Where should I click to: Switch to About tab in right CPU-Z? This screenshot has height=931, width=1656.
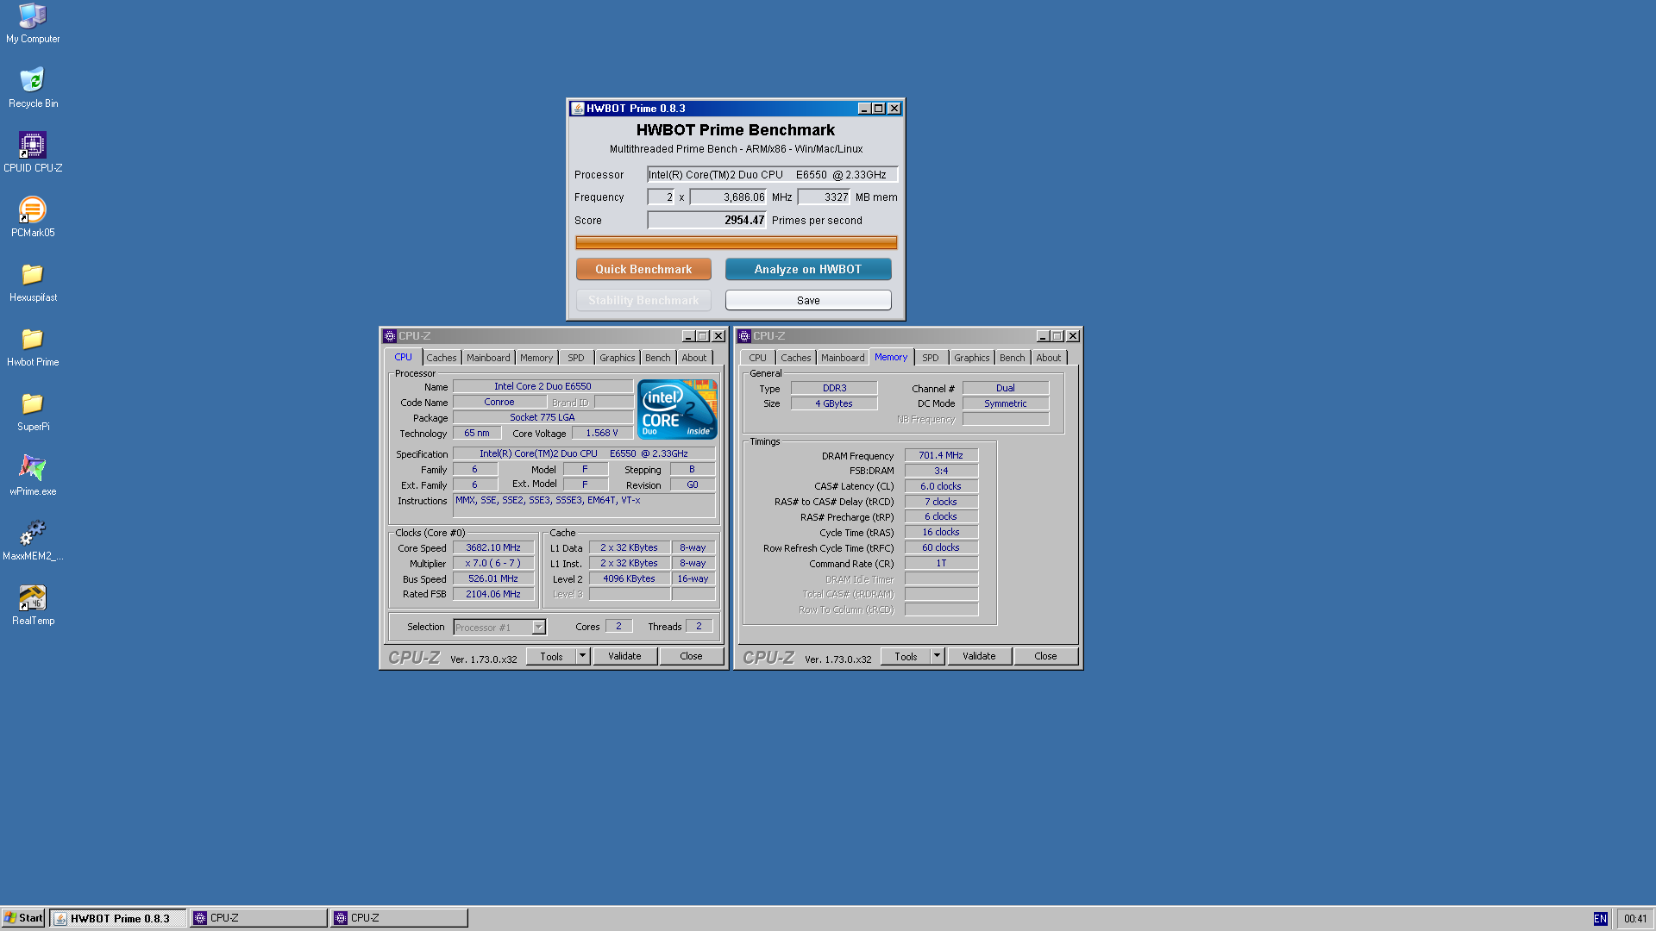pyautogui.click(x=1049, y=358)
